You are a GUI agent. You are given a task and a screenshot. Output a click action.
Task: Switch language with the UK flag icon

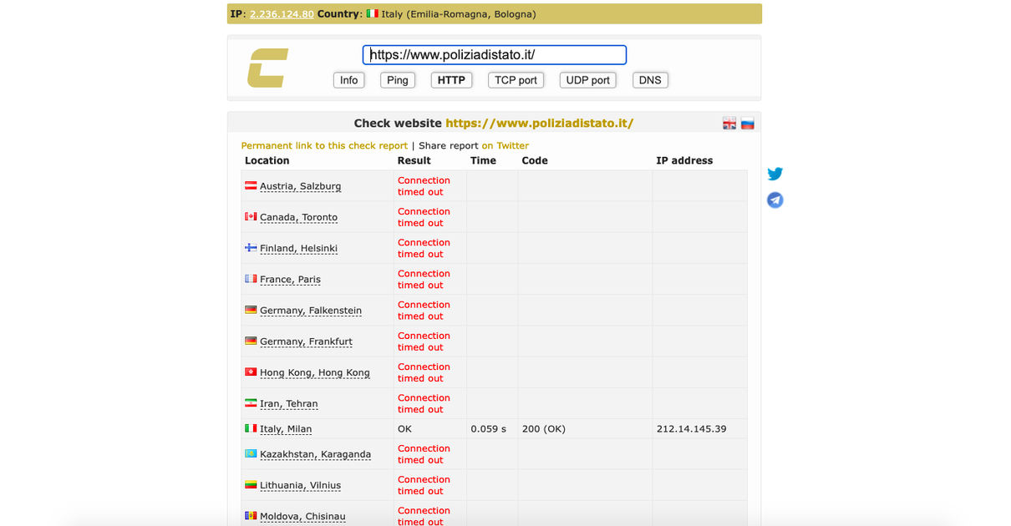click(x=729, y=124)
